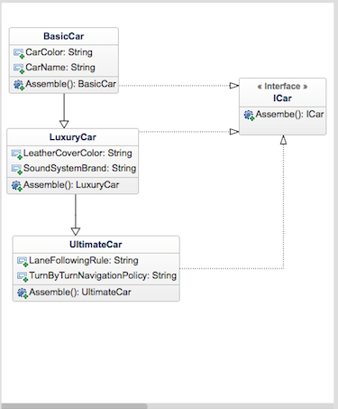Viewport: 338px width, 409px height.
Task: Click the Assembe(): ICar operation gear icon
Action: 249,116
